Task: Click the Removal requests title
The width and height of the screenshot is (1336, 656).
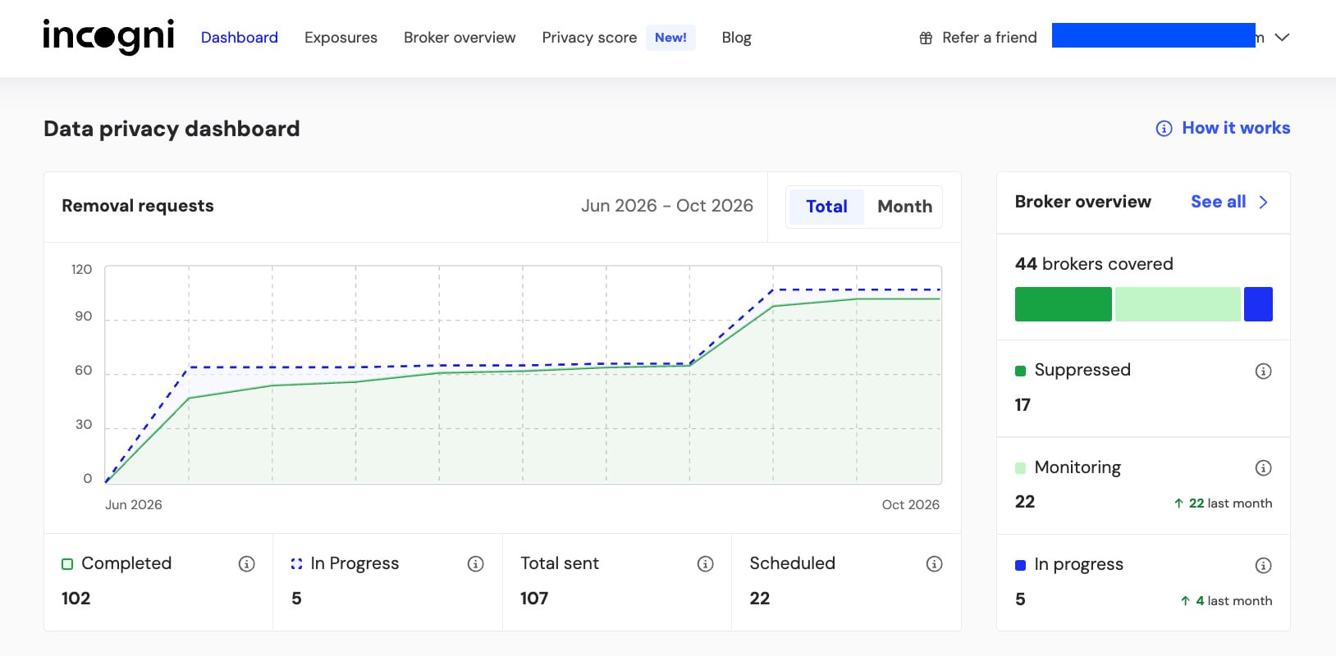Action: (x=138, y=206)
